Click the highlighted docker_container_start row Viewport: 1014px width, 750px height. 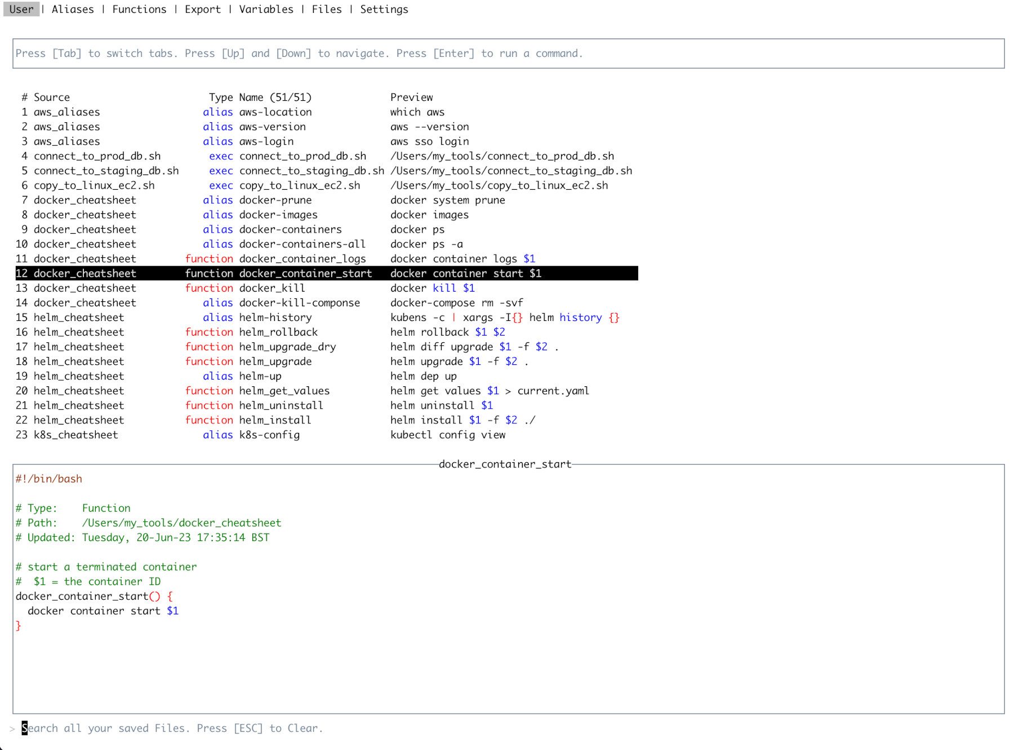305,273
